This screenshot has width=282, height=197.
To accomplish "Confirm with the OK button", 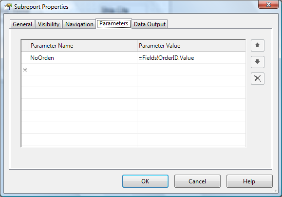I will pyautogui.click(x=145, y=181).
